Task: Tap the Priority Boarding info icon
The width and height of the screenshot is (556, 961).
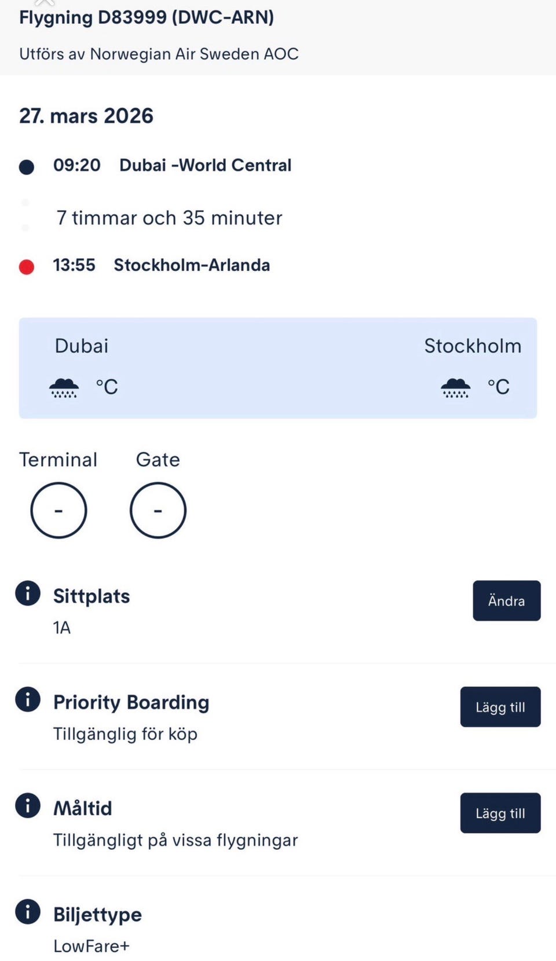Action: 28,699
